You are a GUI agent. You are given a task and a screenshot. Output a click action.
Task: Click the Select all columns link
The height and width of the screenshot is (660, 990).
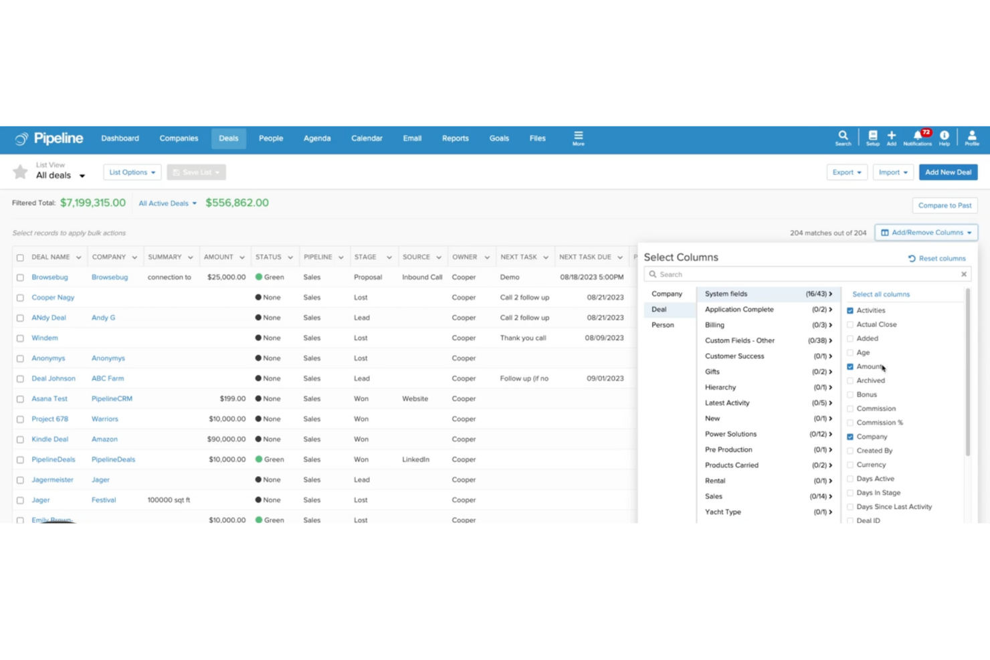coord(881,294)
